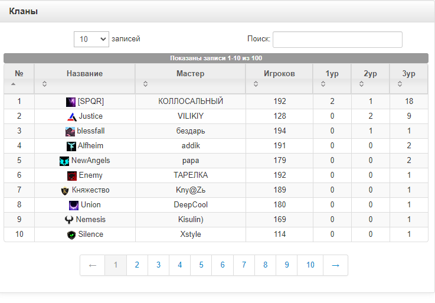
Task: Click the next page arrow button
Action: pyautogui.click(x=335, y=265)
